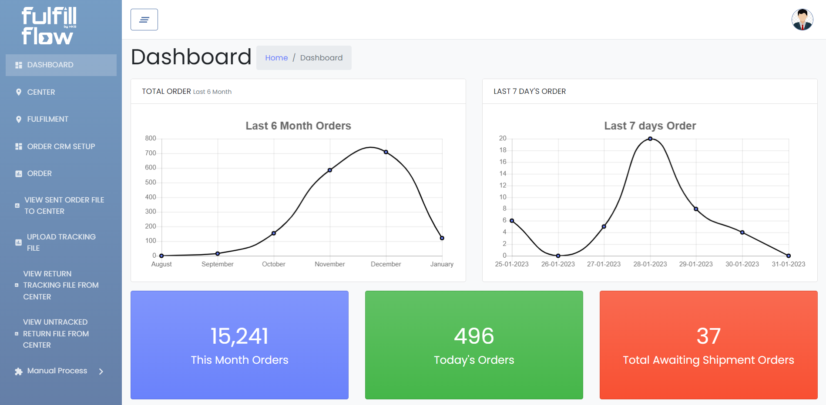
Task: Click the Manual Process puzzle icon
Action: pyautogui.click(x=19, y=371)
